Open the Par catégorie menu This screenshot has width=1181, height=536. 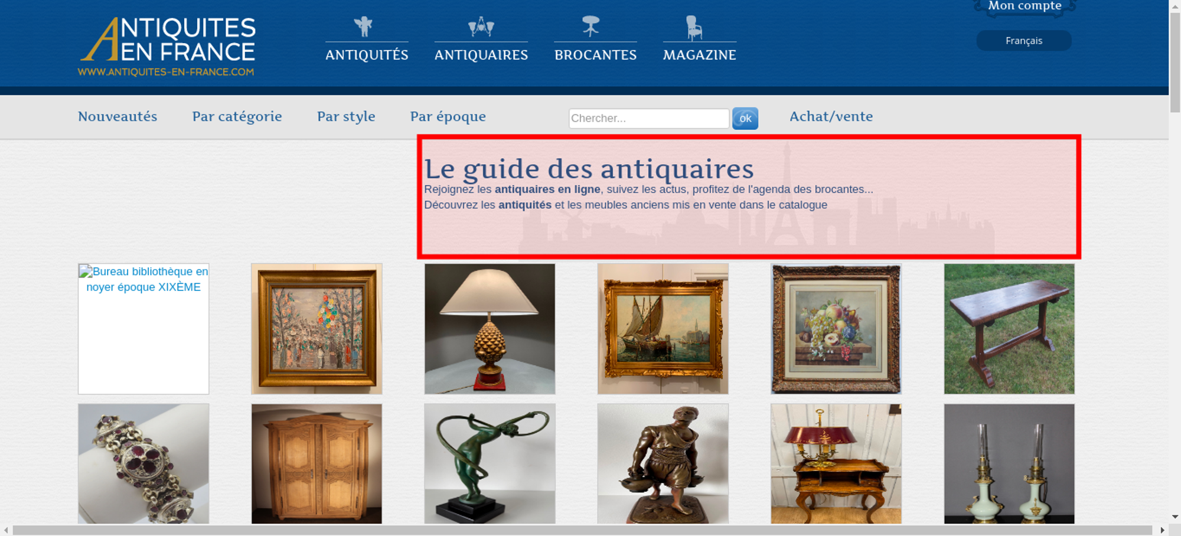(237, 116)
